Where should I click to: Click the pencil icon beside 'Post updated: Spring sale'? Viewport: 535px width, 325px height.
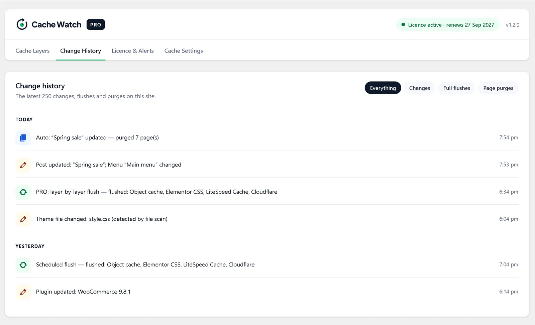click(x=23, y=165)
